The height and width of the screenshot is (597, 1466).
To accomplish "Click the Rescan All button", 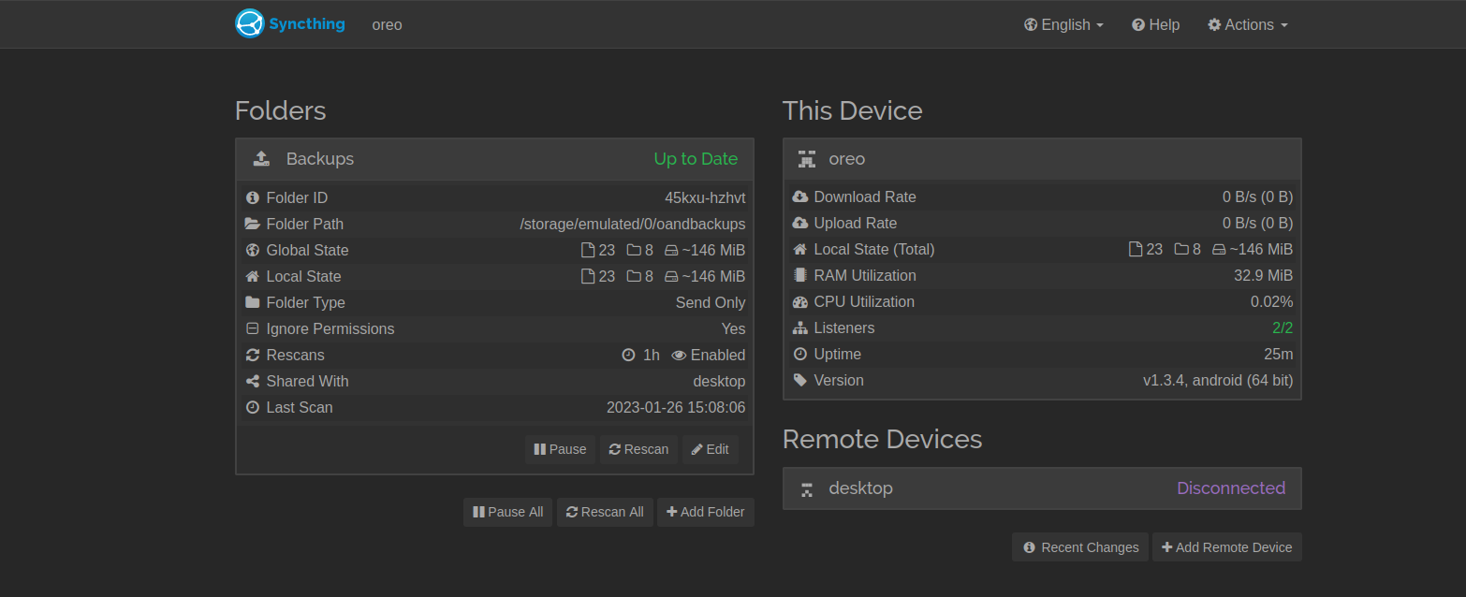I will tap(605, 512).
